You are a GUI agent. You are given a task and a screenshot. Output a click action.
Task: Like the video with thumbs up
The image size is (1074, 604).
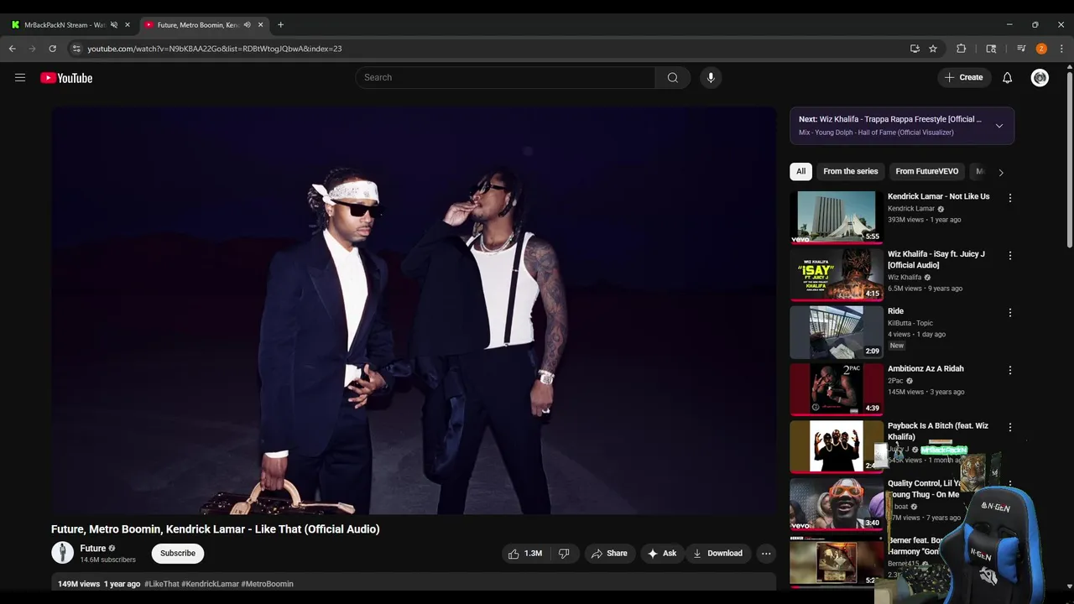524,553
